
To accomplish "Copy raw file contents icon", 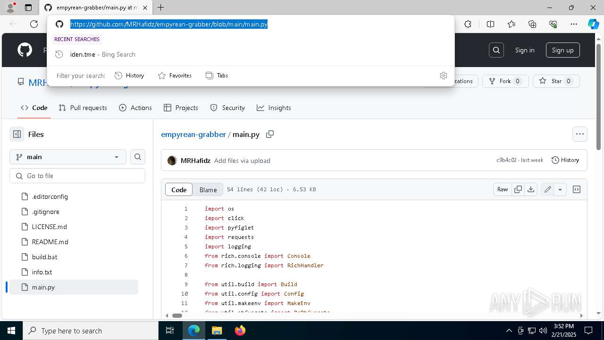I will [x=518, y=189].
